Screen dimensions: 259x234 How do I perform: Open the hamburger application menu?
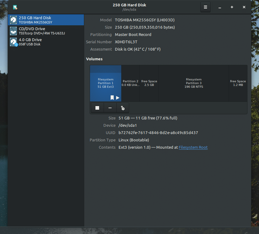click(x=205, y=7)
